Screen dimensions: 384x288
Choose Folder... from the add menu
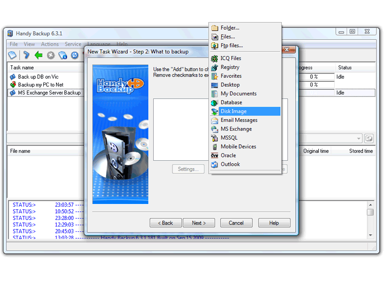click(x=245, y=28)
